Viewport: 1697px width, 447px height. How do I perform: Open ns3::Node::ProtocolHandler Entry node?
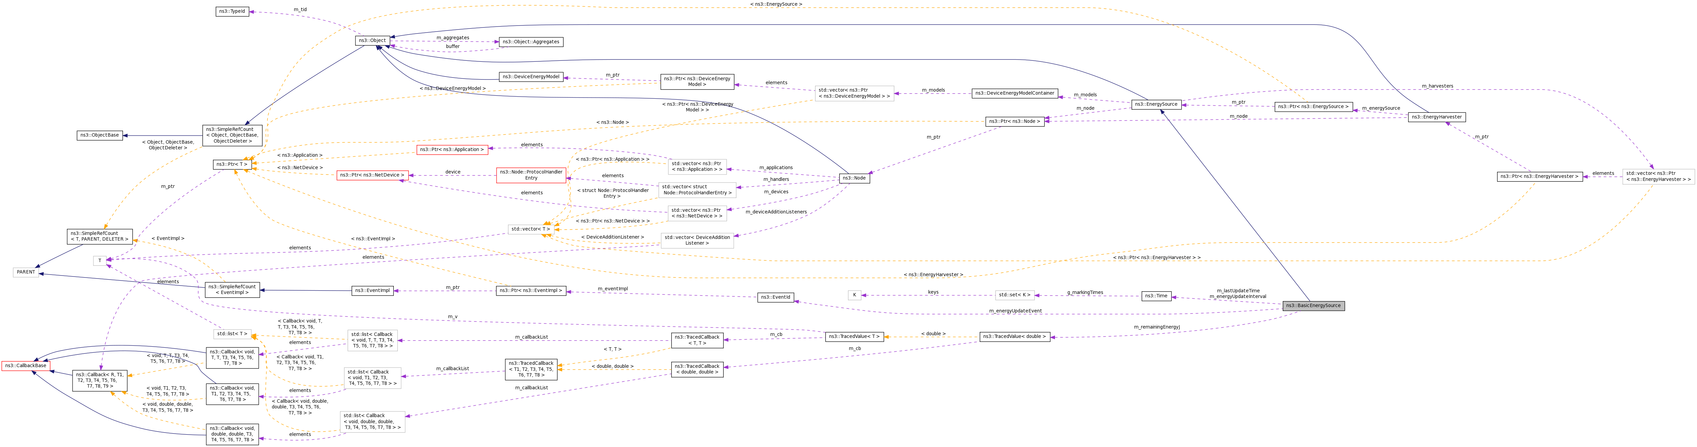point(531,175)
